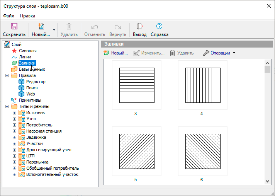This screenshot has width=275, height=196.
Task: Select the Редактор cube icon under Правила
Action: (x=21, y=82)
